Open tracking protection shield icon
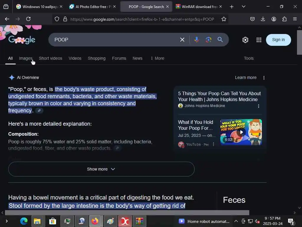 (x=57, y=19)
